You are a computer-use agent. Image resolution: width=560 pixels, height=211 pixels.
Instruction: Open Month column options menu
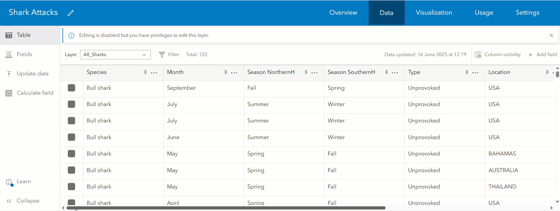[x=234, y=72]
